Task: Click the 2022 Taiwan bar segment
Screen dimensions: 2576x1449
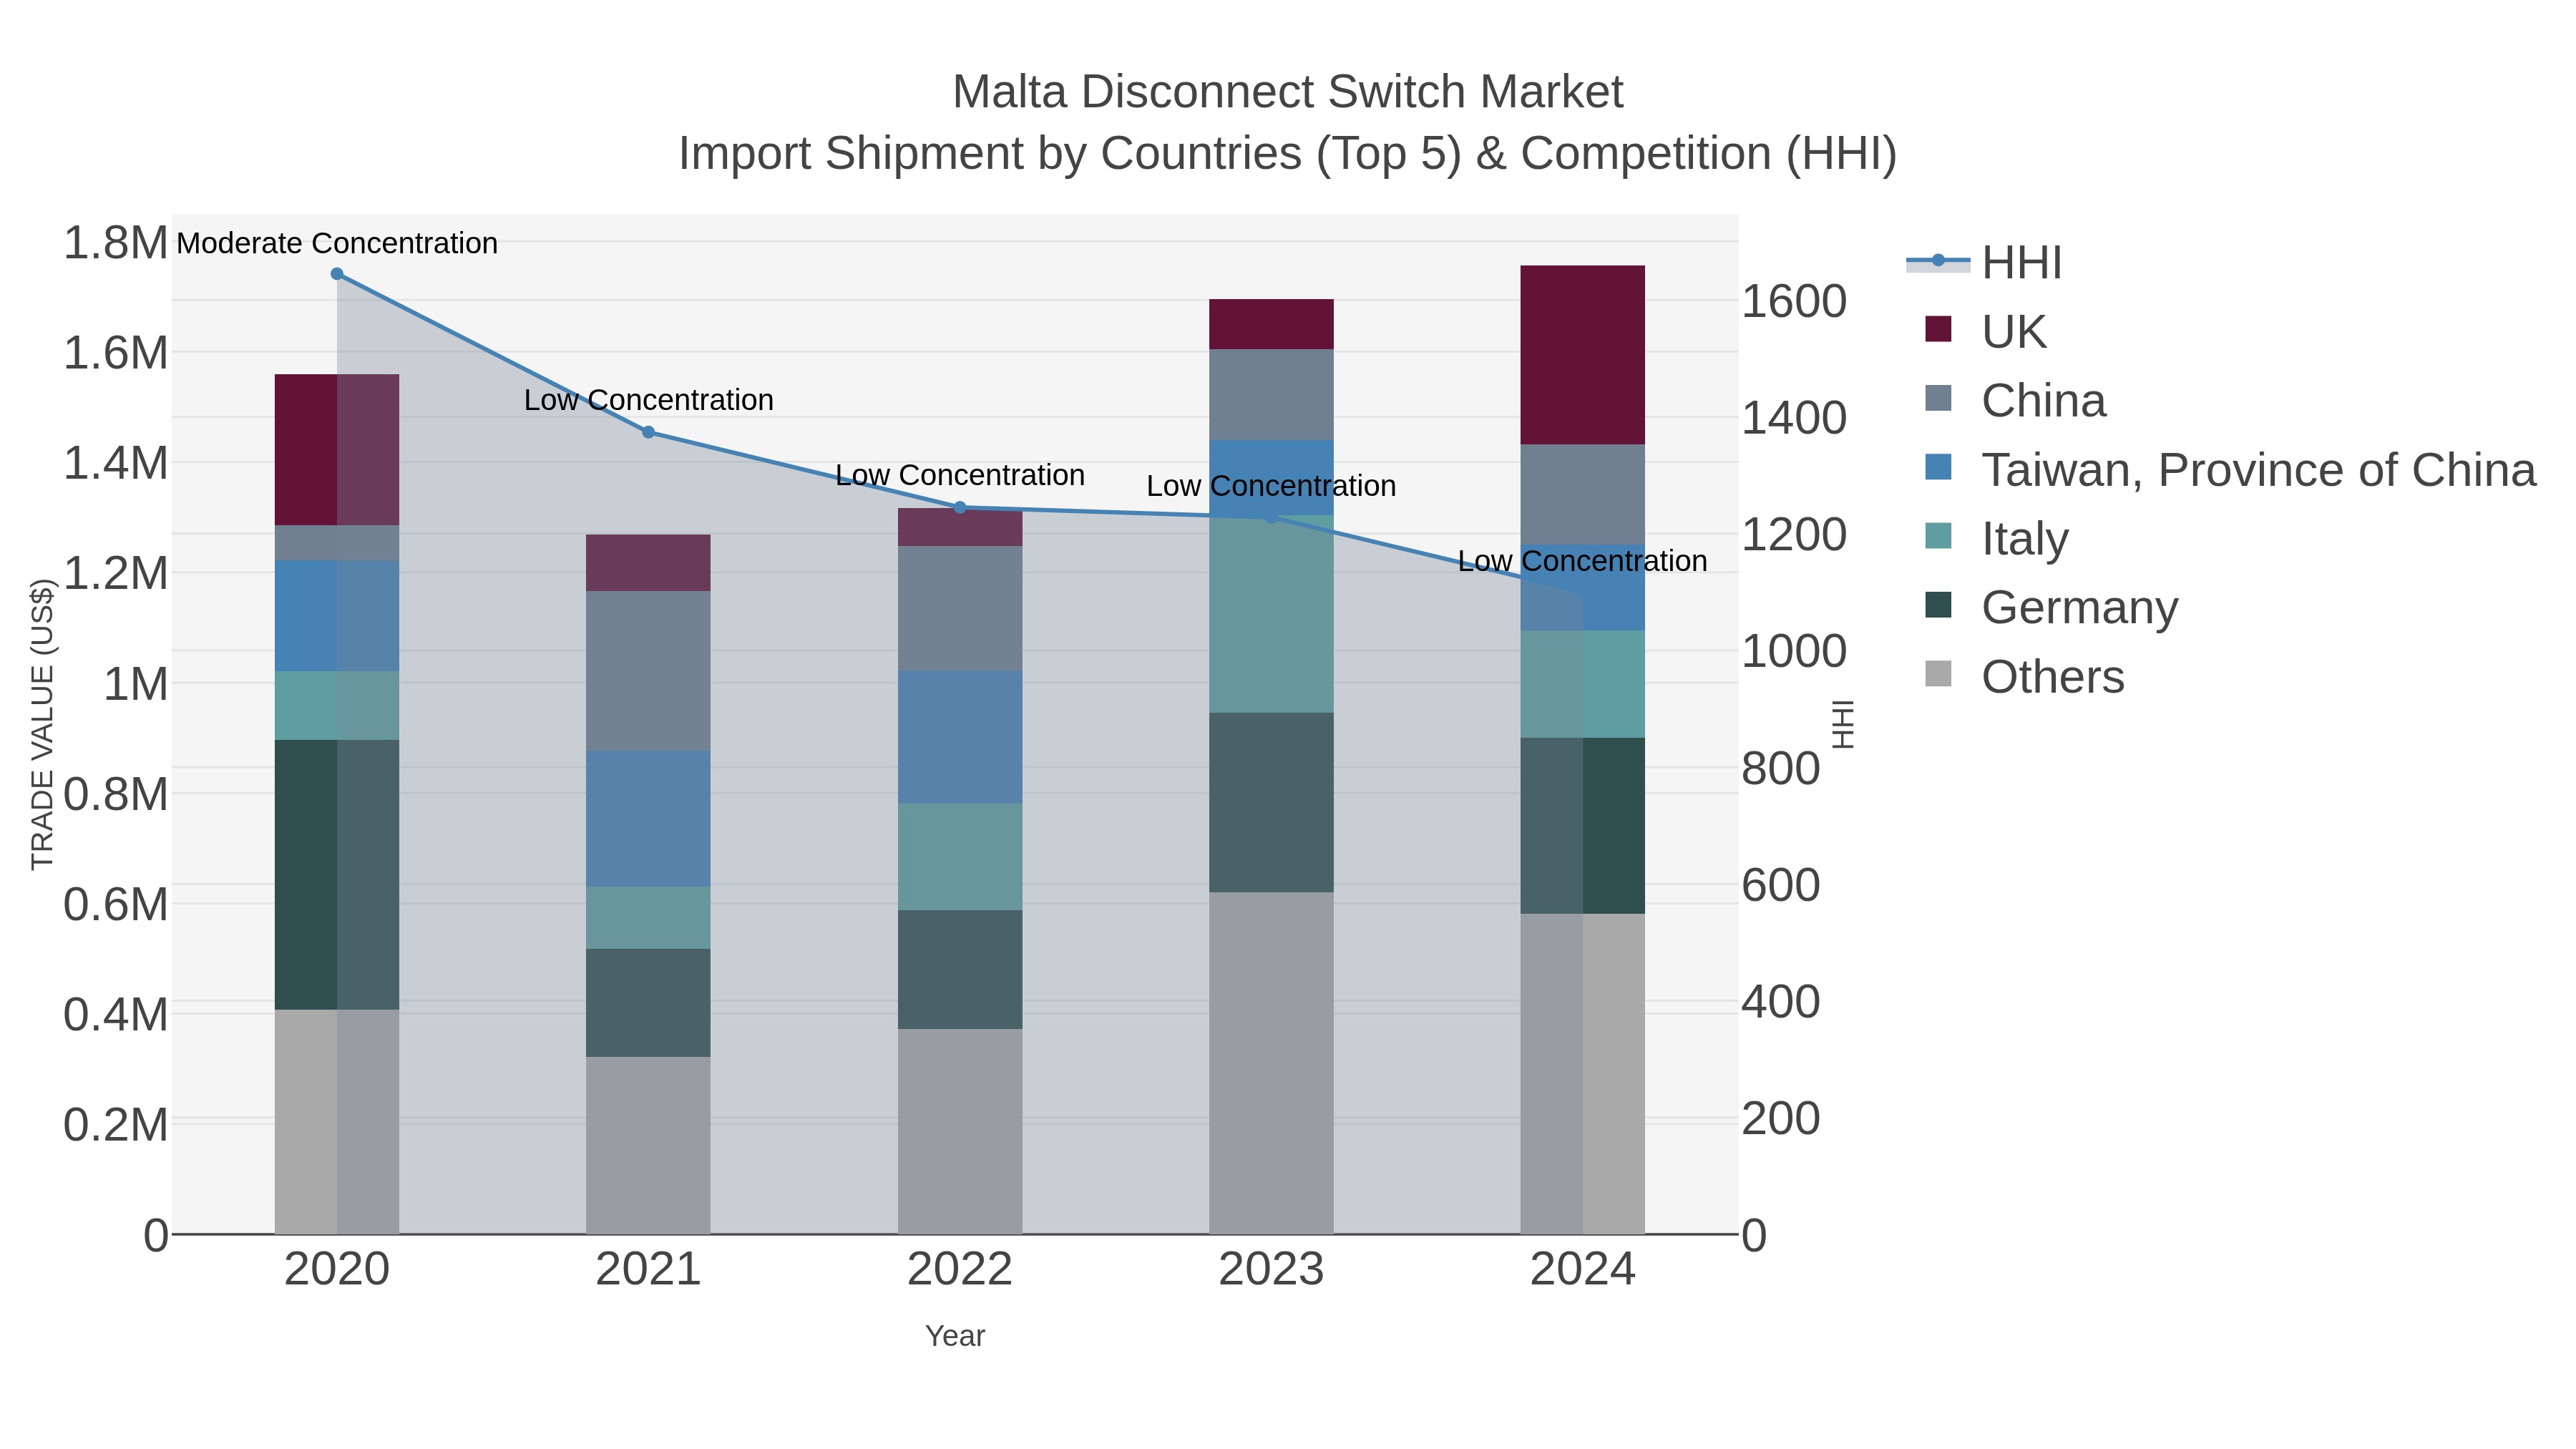Action: [960, 737]
